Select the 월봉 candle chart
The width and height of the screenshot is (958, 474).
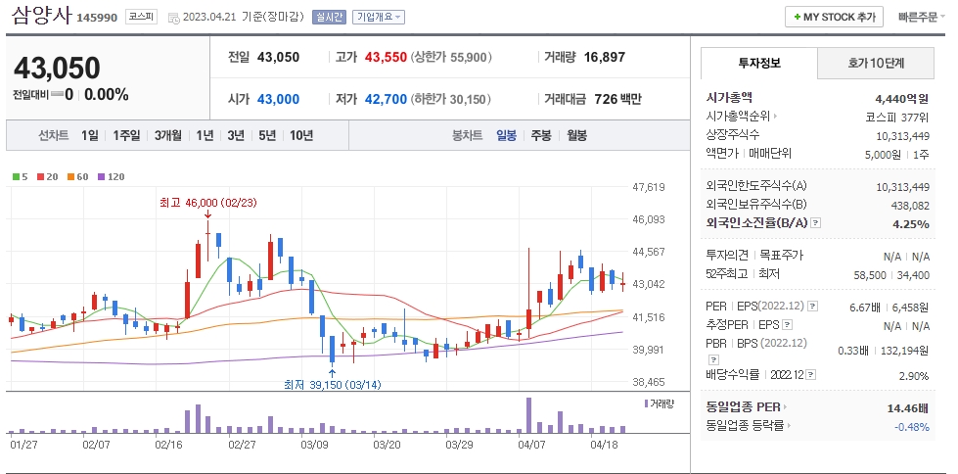[576, 135]
